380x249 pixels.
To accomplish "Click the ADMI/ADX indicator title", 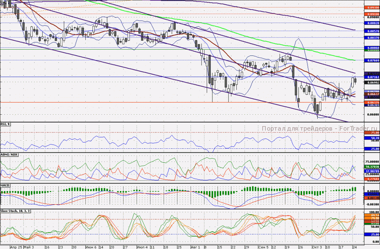I will (x=9, y=155).
